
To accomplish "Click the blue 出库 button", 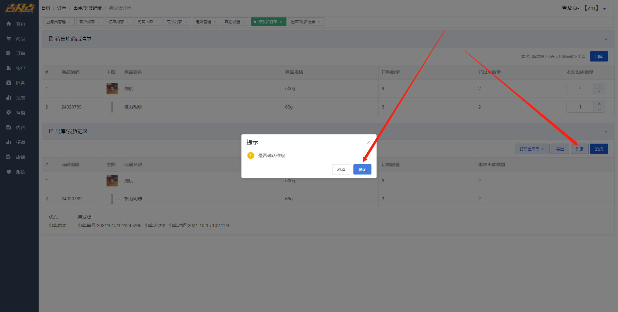I will [x=599, y=56].
